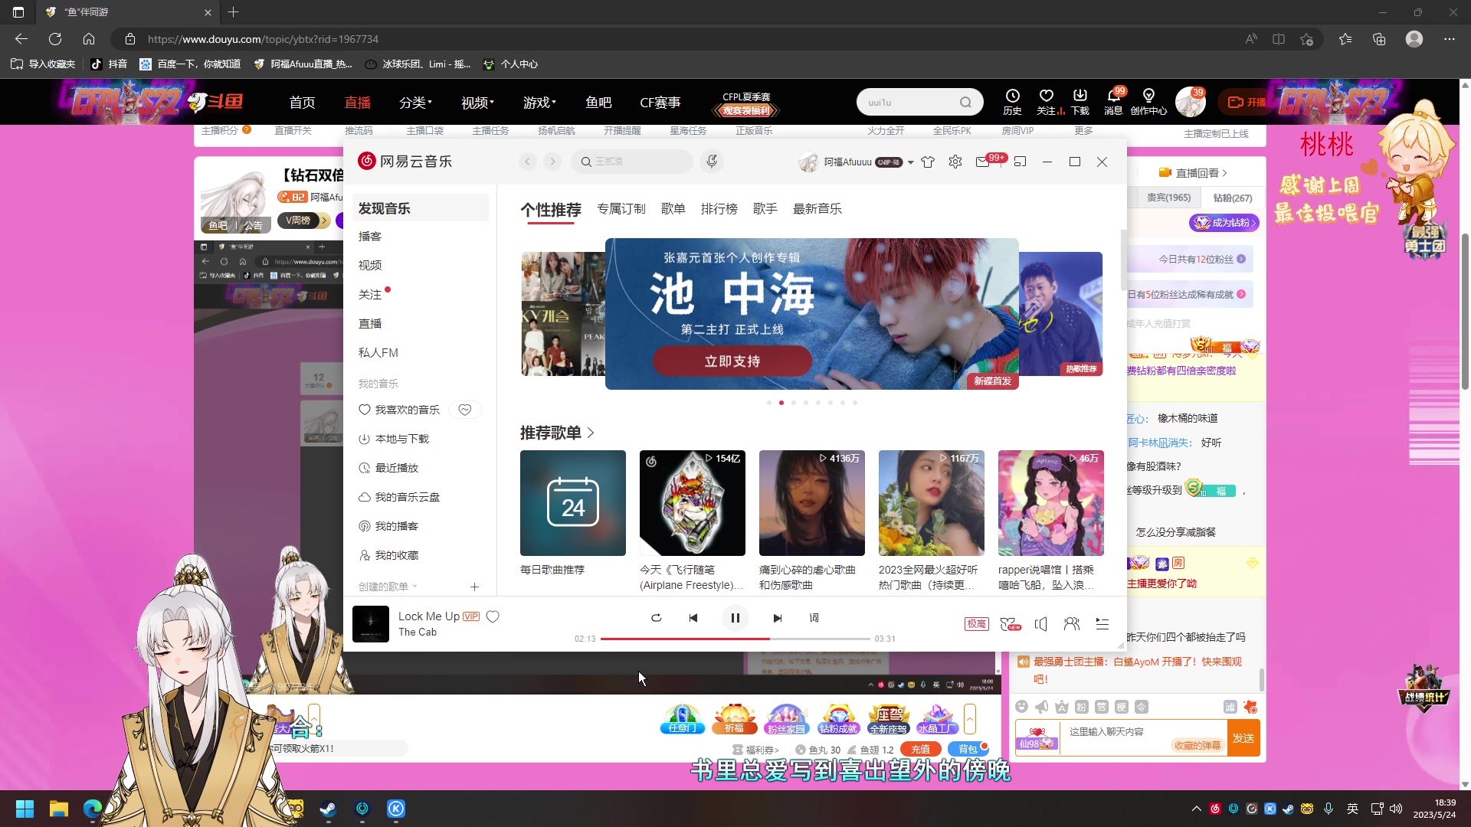Click the 成为钻粉 button
This screenshot has height=827, width=1471.
tap(1224, 223)
